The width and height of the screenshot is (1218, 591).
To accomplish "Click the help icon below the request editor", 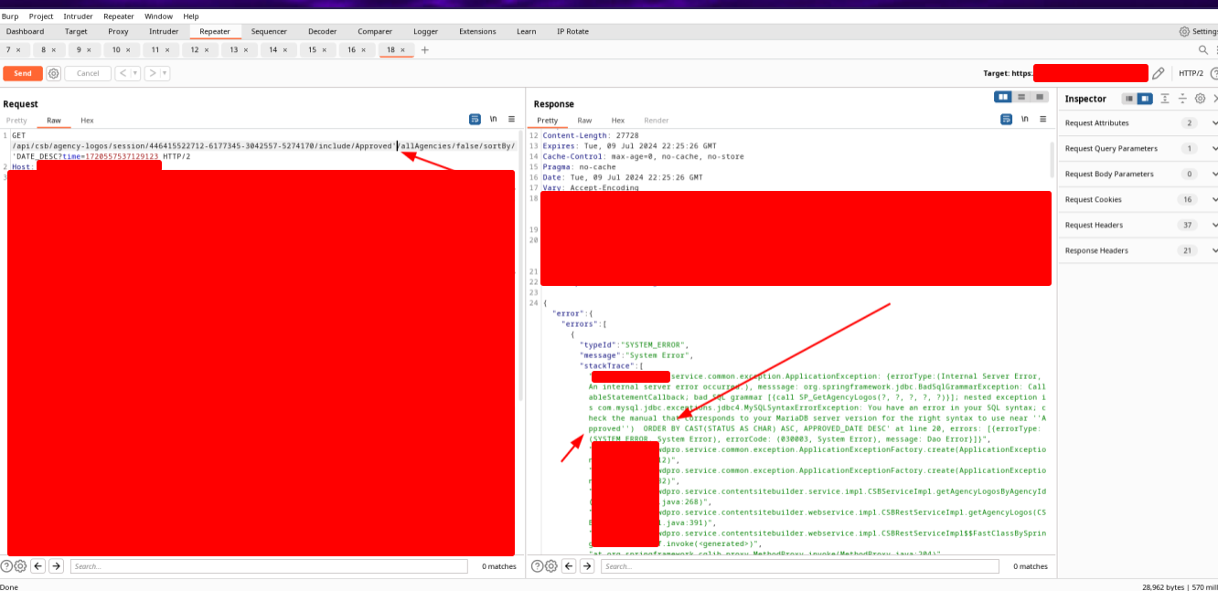I will (6, 566).
